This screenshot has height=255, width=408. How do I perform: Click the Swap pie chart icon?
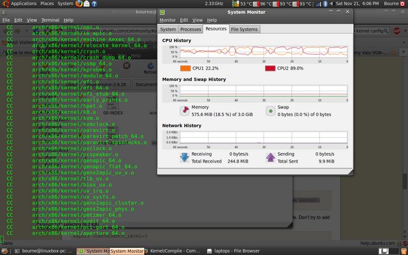(270, 110)
